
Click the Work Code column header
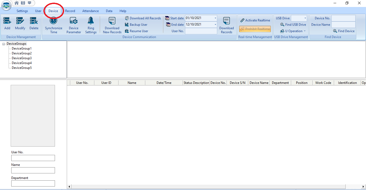click(x=323, y=83)
